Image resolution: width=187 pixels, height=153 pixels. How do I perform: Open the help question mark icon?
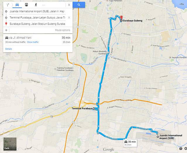pyautogui.click(x=181, y=149)
